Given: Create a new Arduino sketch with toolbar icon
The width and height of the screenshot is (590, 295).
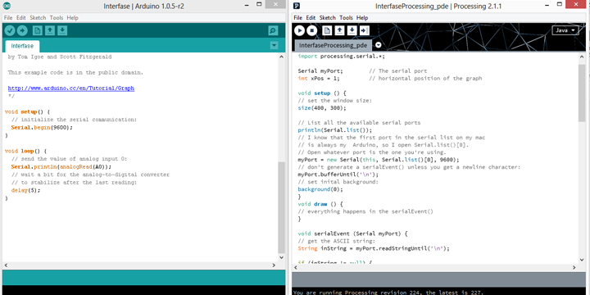Looking at the screenshot, I should click(37, 31).
